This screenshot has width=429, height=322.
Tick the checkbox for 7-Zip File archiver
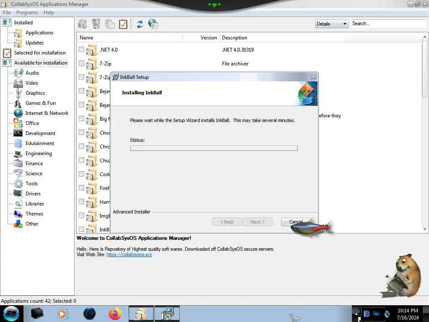pyautogui.click(x=81, y=63)
